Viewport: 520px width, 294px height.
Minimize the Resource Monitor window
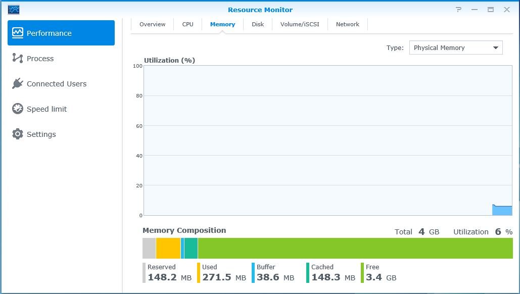[x=475, y=10]
